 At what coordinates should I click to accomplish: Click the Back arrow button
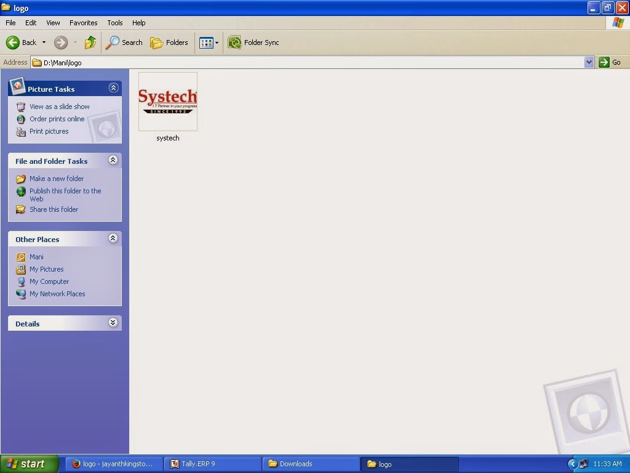[21, 42]
